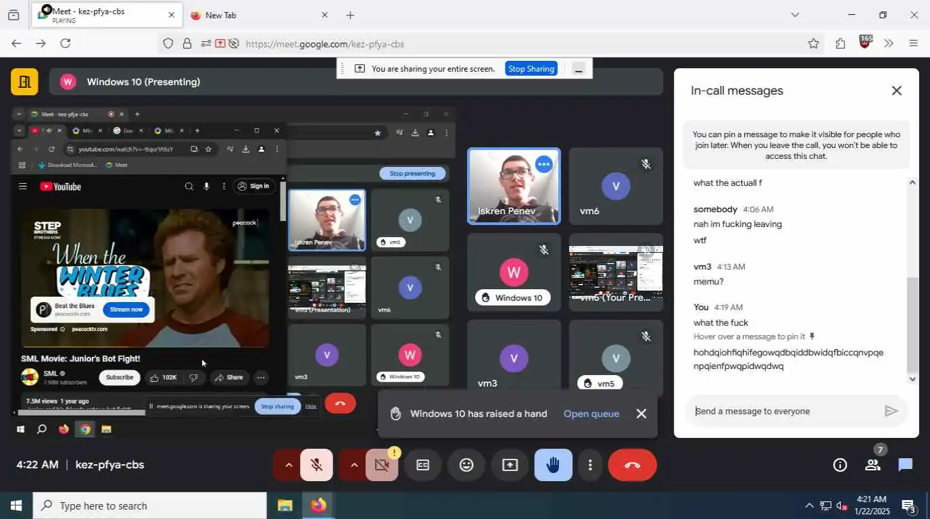Click Sign in on YouTube
This screenshot has height=519, width=930.
click(254, 187)
